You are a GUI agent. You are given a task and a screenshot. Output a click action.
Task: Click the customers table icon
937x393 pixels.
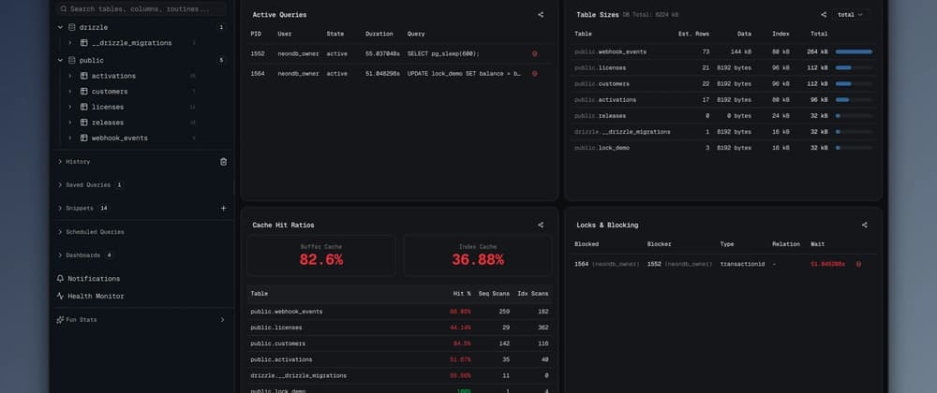click(x=83, y=92)
